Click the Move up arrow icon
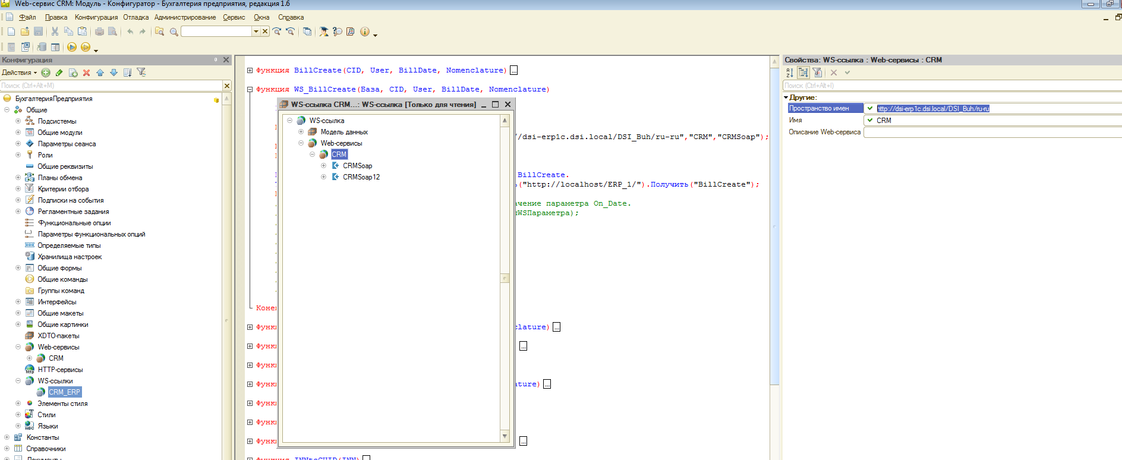 tap(100, 73)
